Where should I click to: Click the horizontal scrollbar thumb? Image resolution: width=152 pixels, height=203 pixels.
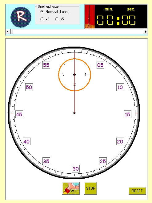(x=12, y=31)
